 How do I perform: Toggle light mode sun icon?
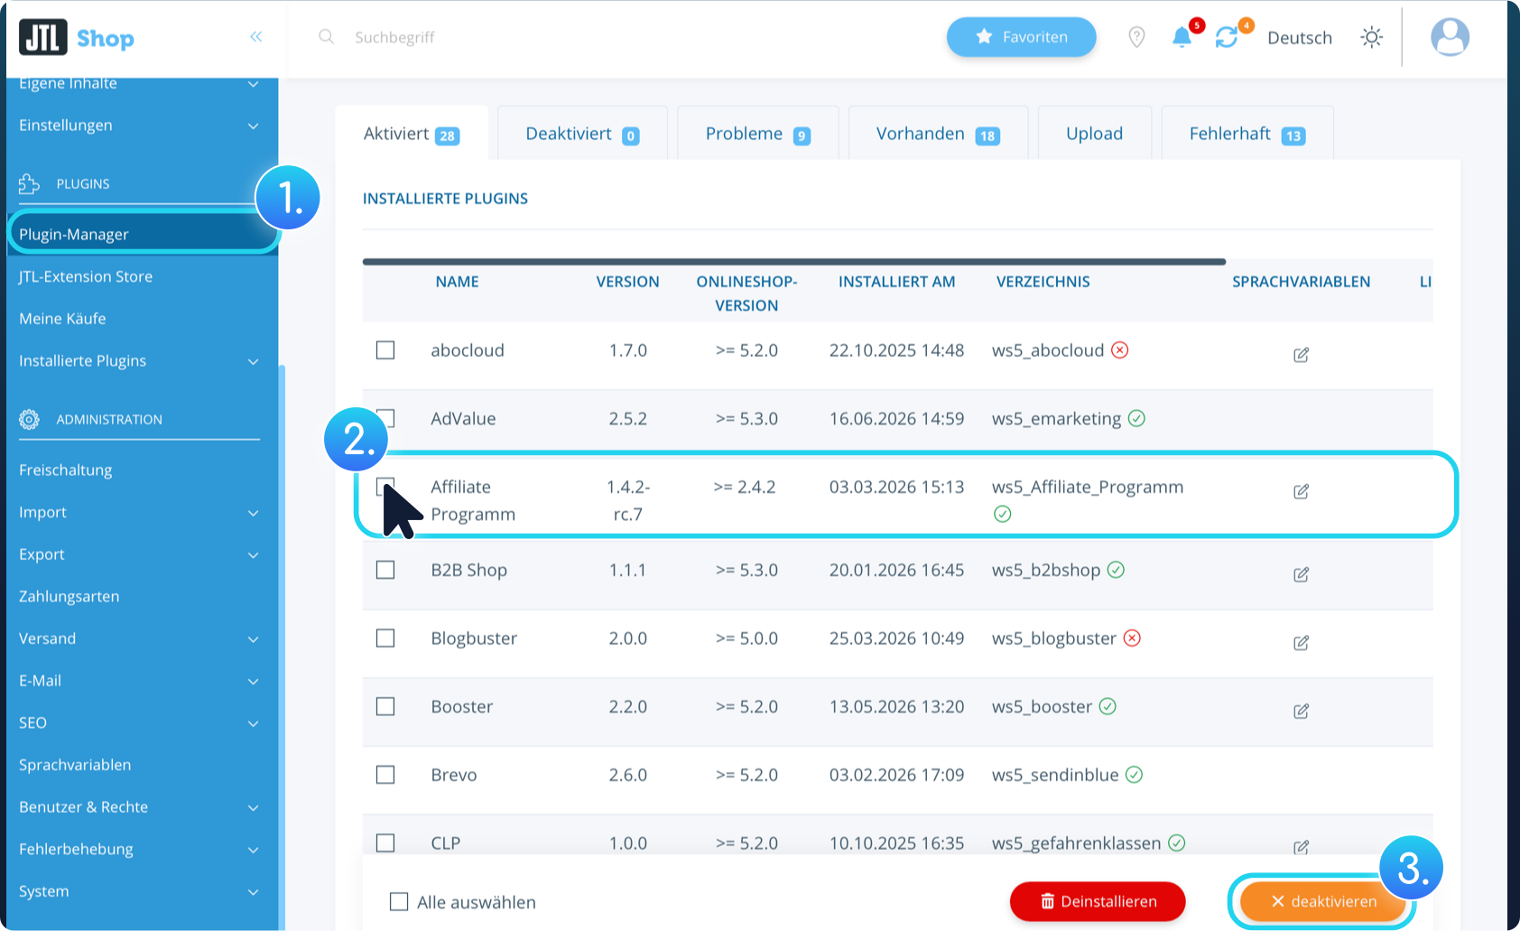[1372, 37]
